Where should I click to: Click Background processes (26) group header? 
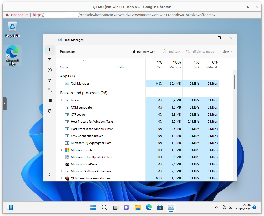pos(84,93)
